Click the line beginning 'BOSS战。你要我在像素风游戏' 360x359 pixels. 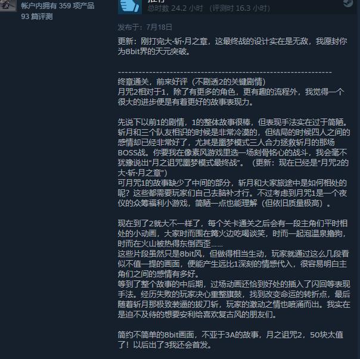pos(232,152)
